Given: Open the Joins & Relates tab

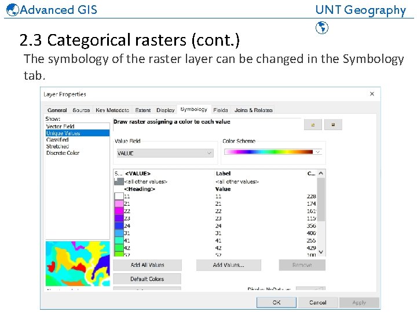Looking at the screenshot, I should tap(254, 110).
